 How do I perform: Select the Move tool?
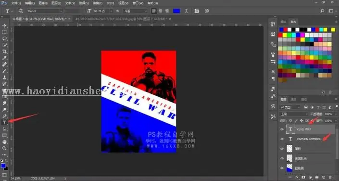click(4, 26)
